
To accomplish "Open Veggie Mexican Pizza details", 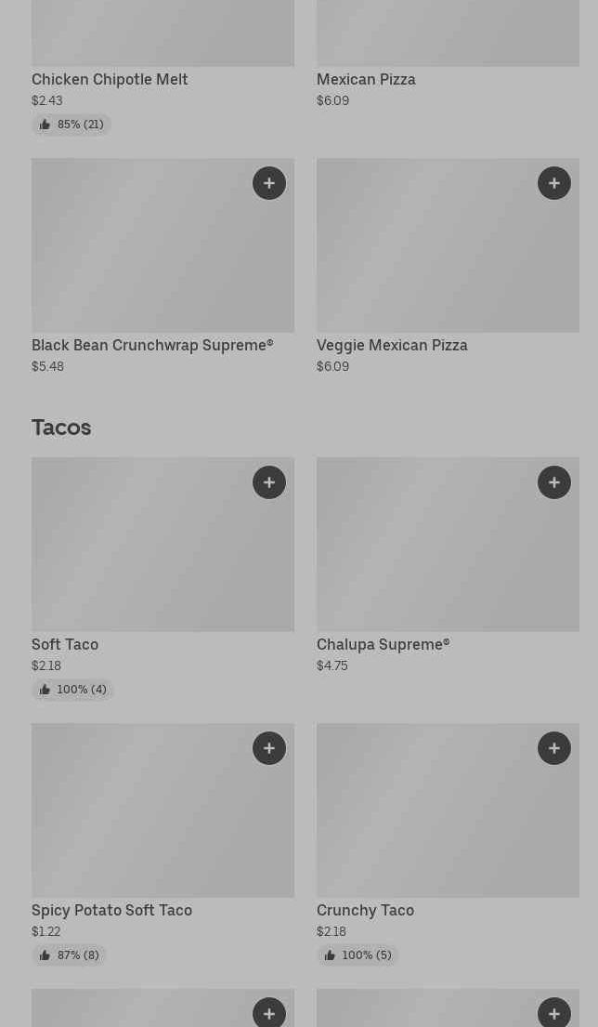I will [392, 346].
